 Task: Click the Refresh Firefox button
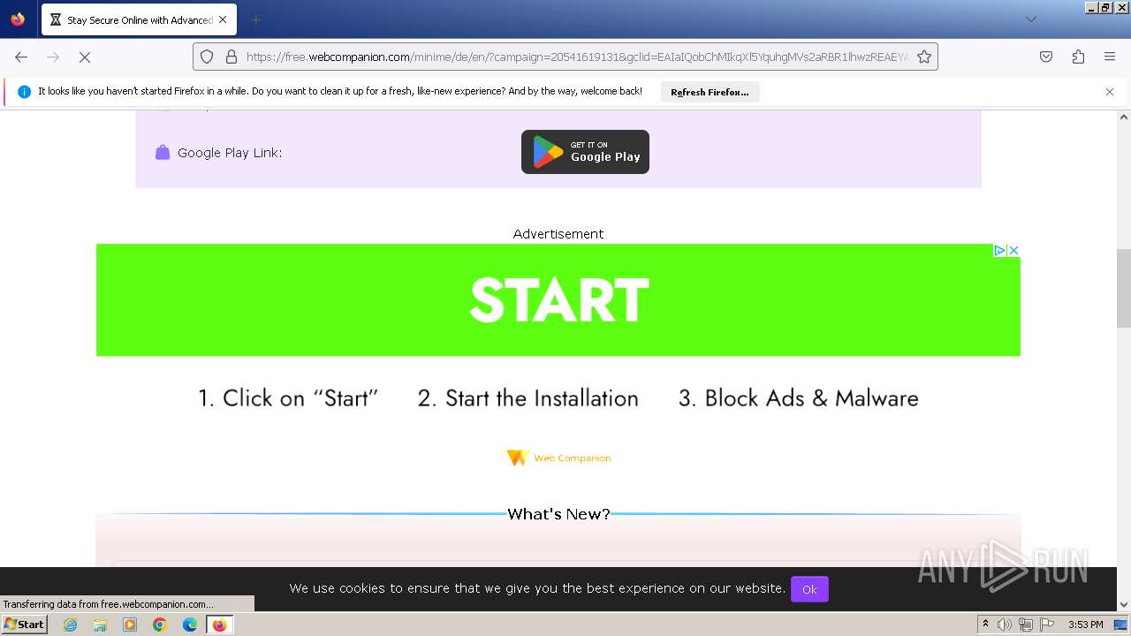point(710,92)
